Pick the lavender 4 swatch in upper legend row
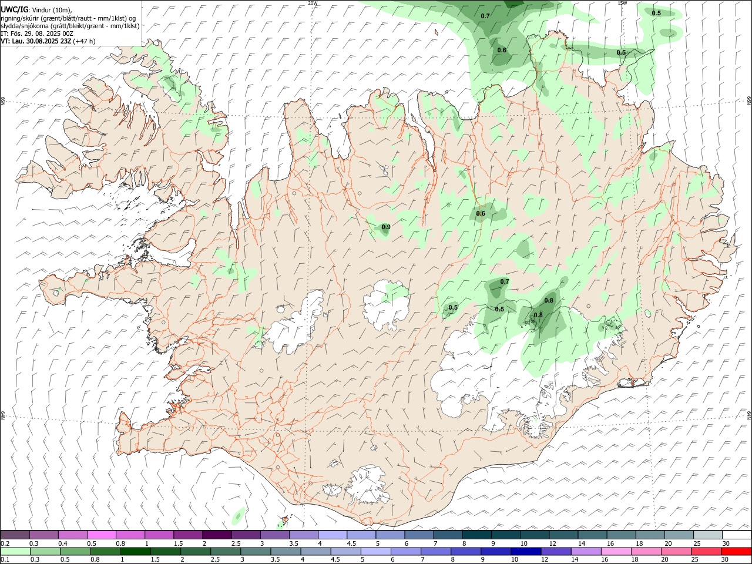Image resolution: width=752 pixels, height=564 pixels. pyautogui.click(x=331, y=535)
